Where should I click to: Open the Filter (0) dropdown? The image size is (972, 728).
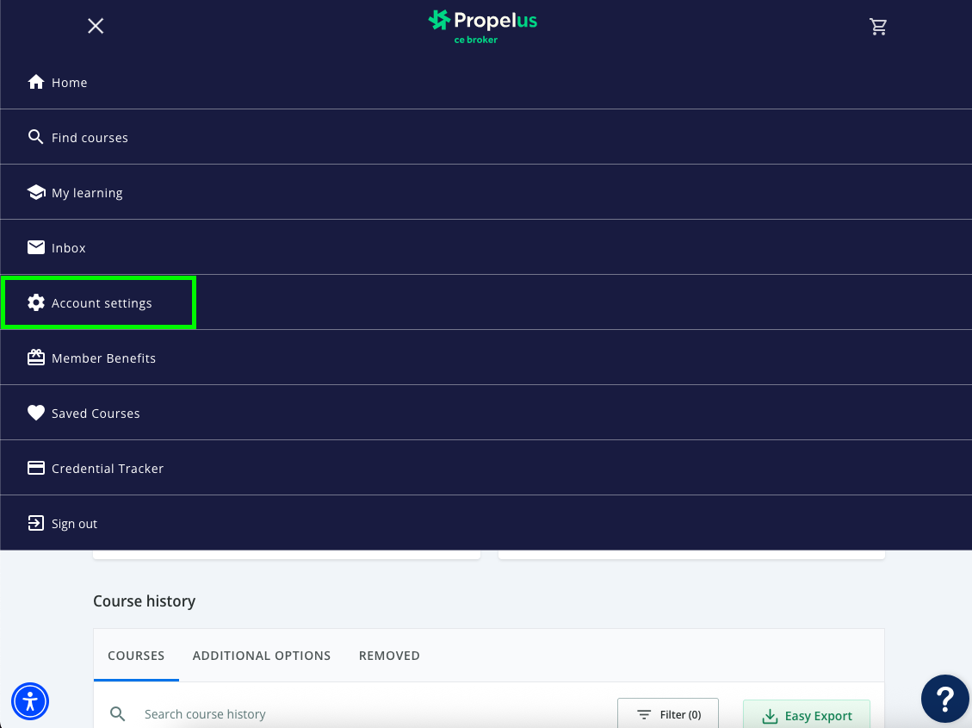tap(668, 714)
